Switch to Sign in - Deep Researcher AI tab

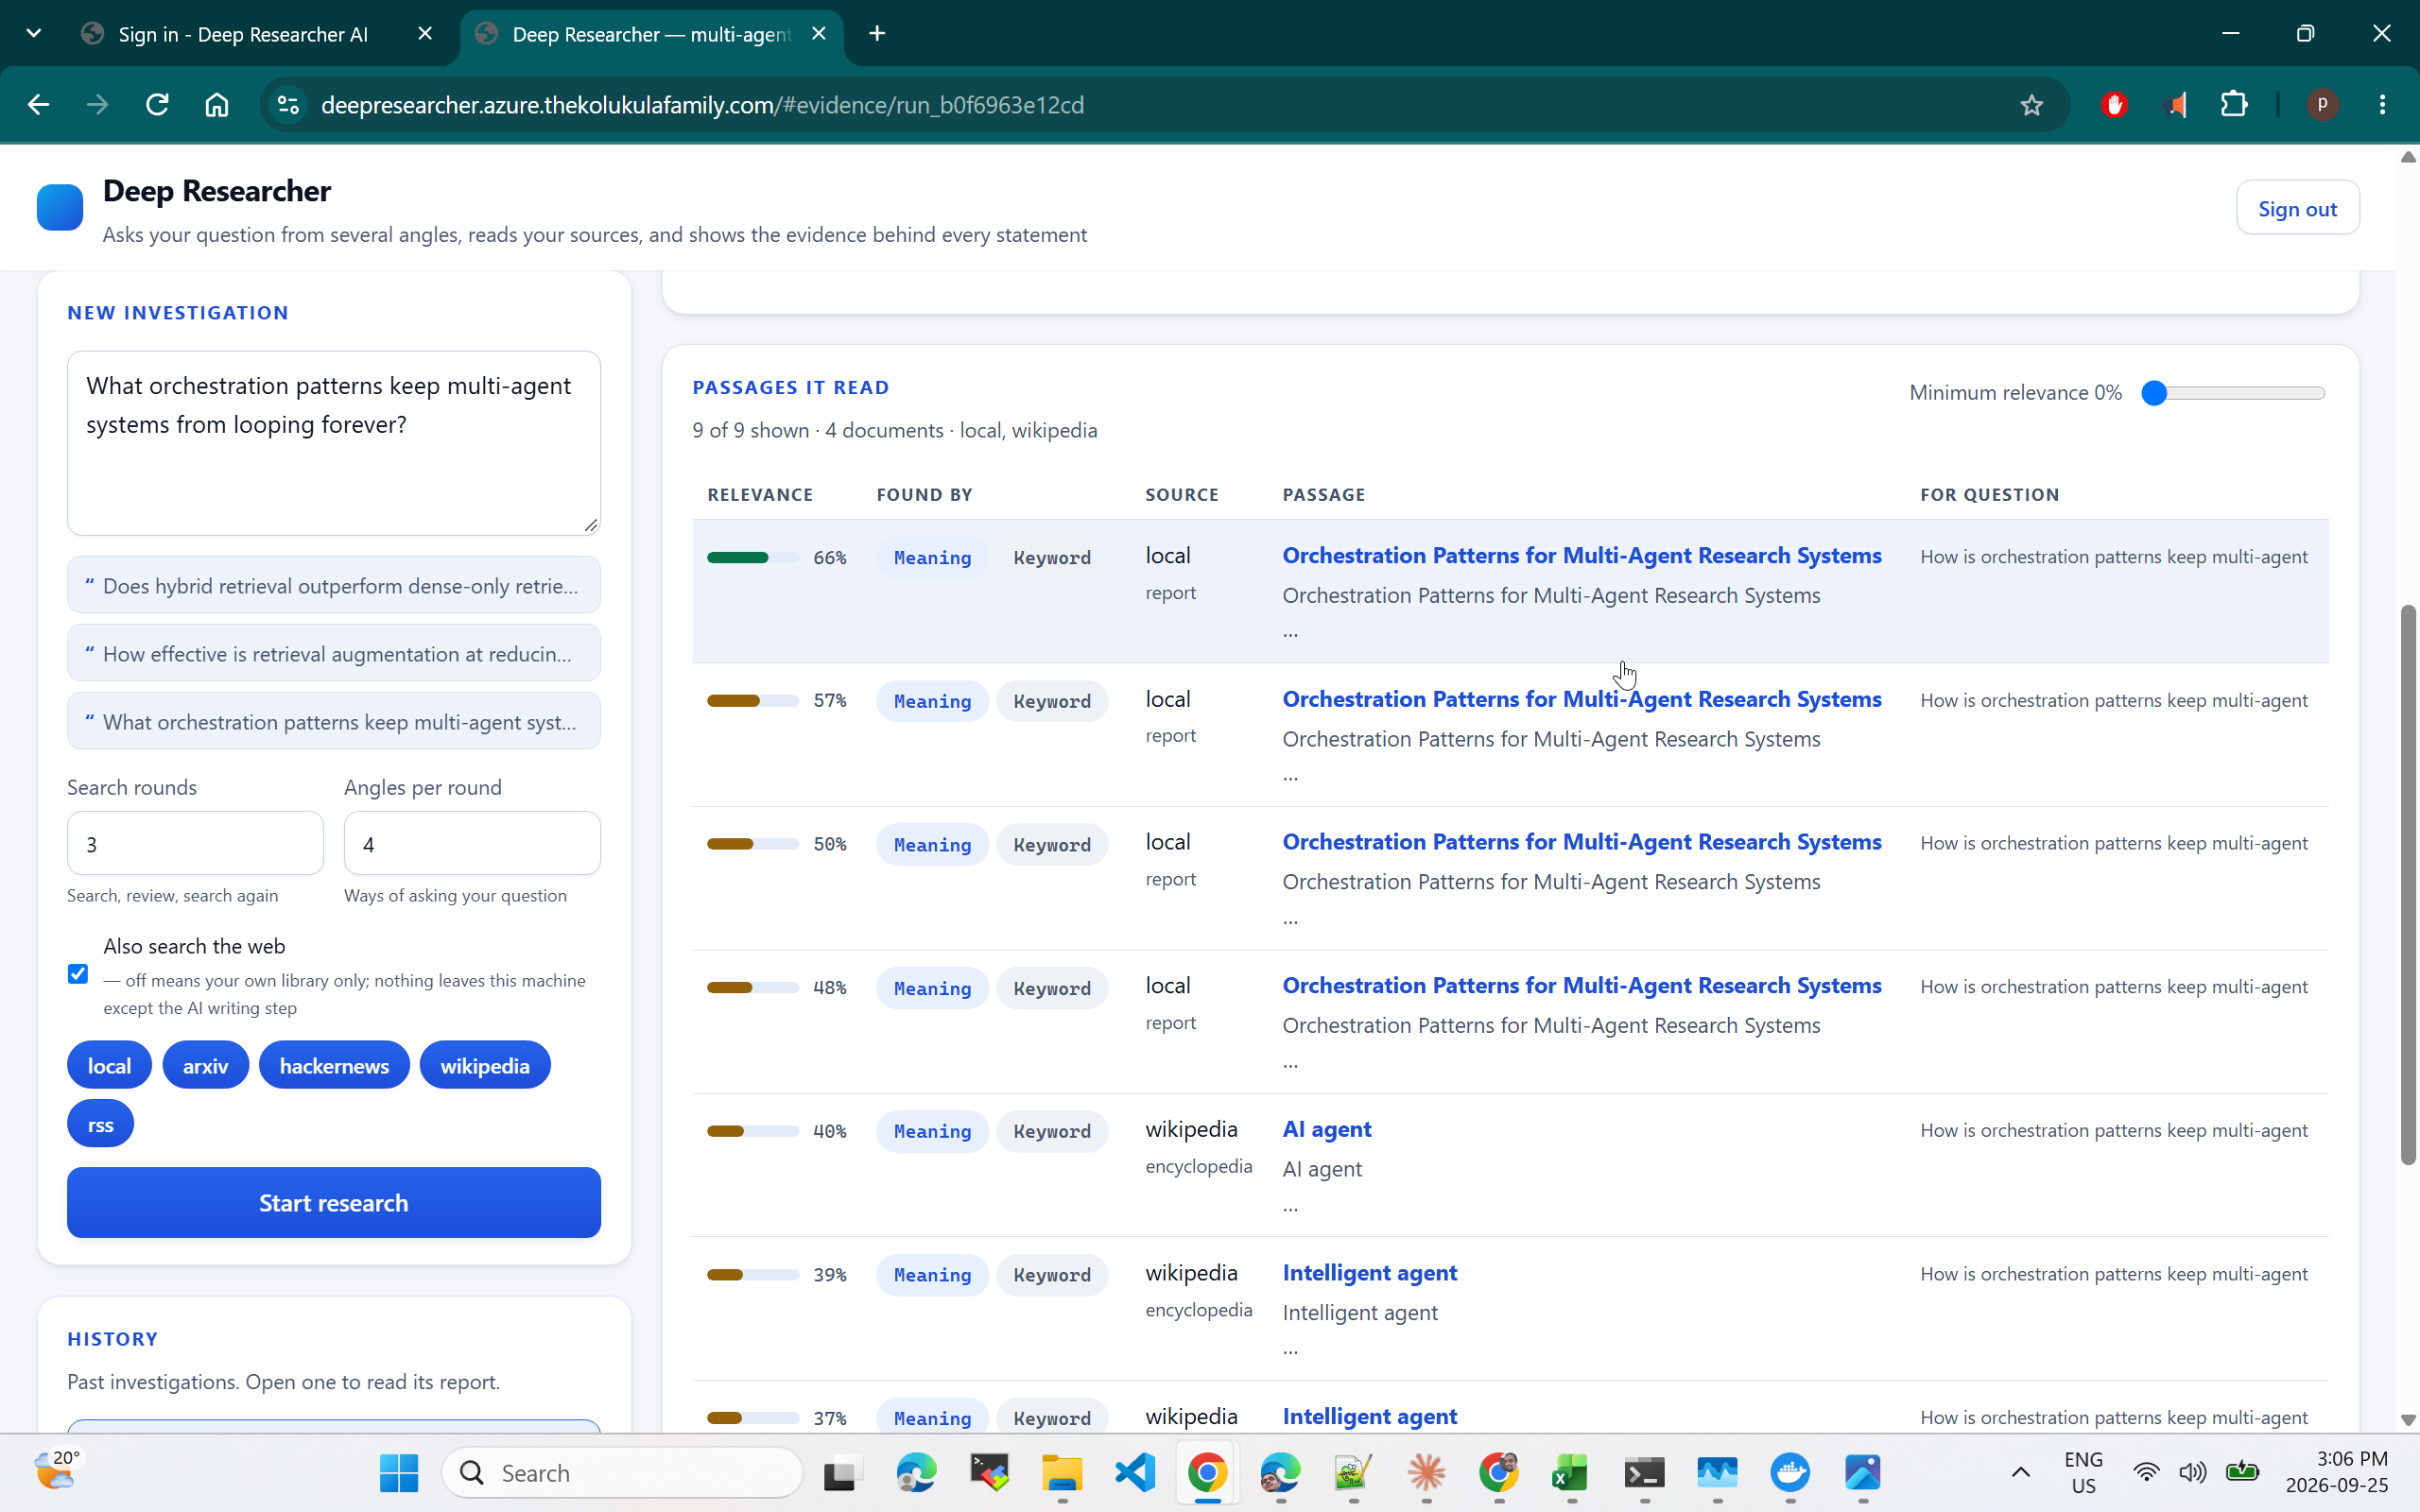(x=243, y=34)
